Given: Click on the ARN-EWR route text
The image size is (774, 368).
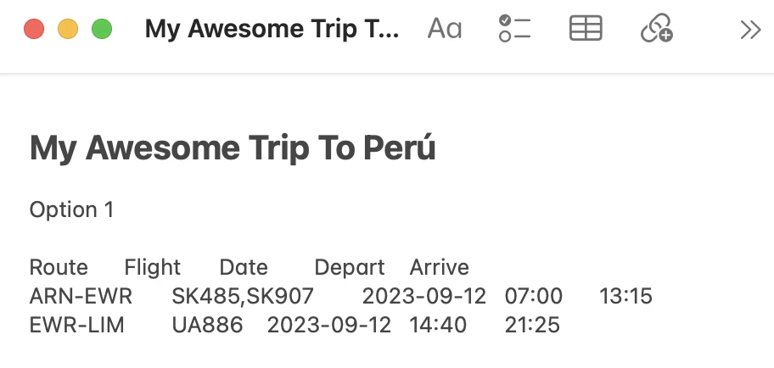Looking at the screenshot, I should (81, 297).
